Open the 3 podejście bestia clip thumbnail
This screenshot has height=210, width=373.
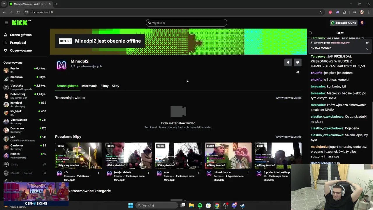coord(278,155)
